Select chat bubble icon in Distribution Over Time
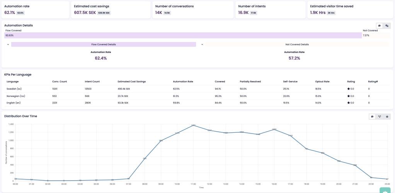 click(372, 117)
